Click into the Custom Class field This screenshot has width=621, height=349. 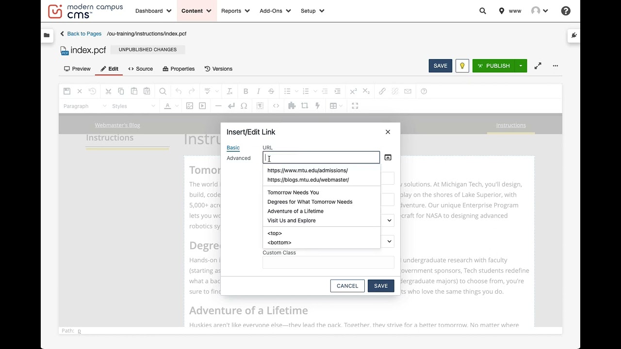pos(328,263)
